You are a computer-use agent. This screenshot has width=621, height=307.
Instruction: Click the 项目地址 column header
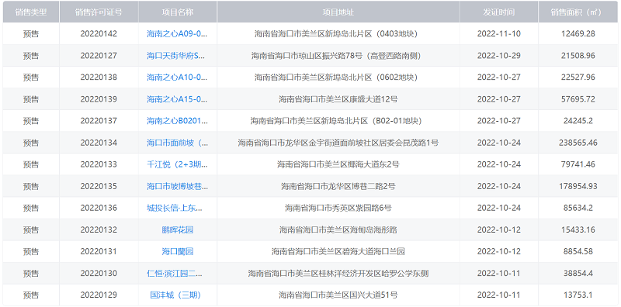click(x=338, y=12)
